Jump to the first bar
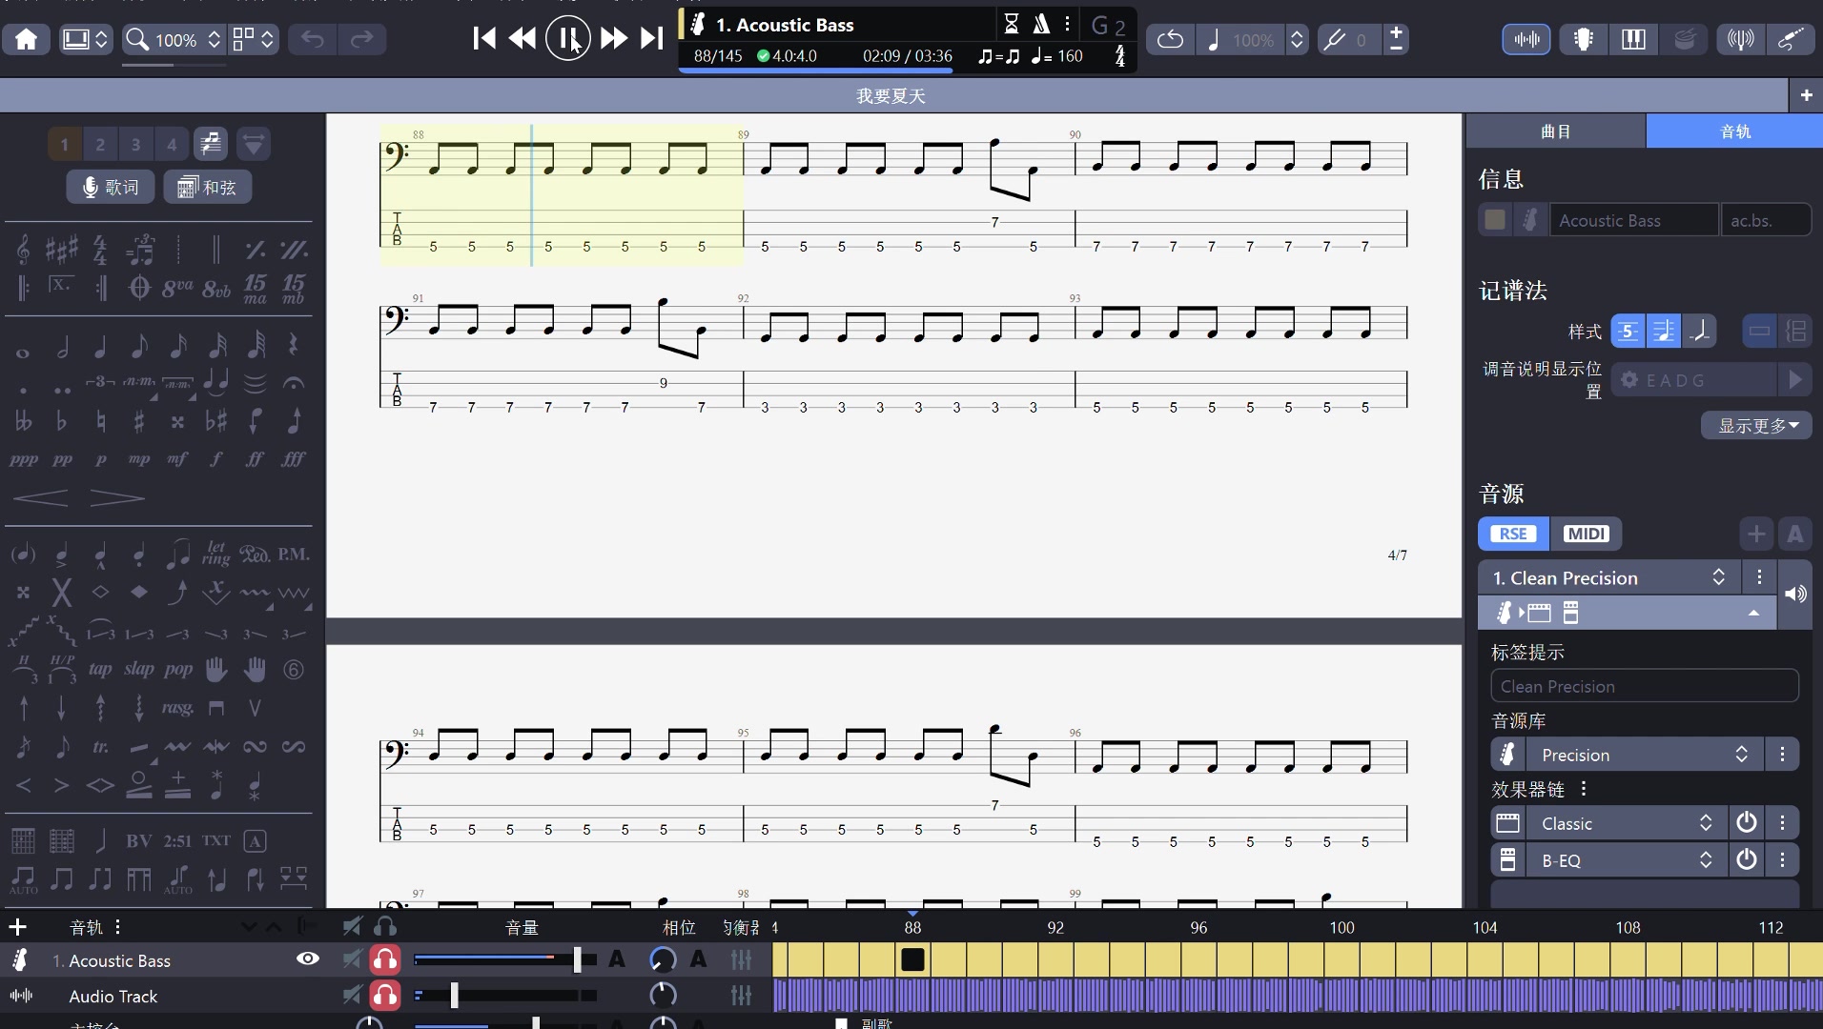Image resolution: width=1823 pixels, height=1029 pixels. tap(483, 38)
